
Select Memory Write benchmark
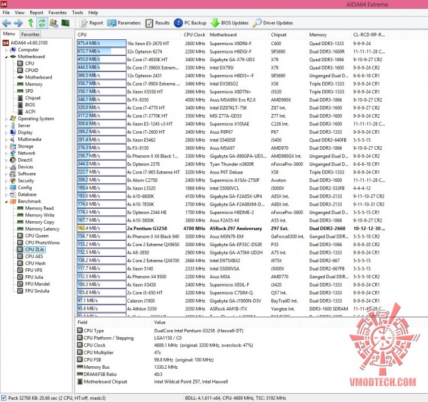(40, 215)
